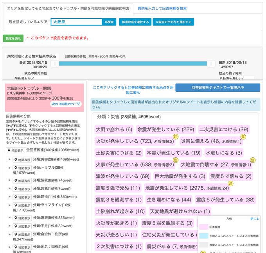Click 地図表示 button for 分類:地名:固有名
The image size is (266, 253).
point(22,247)
